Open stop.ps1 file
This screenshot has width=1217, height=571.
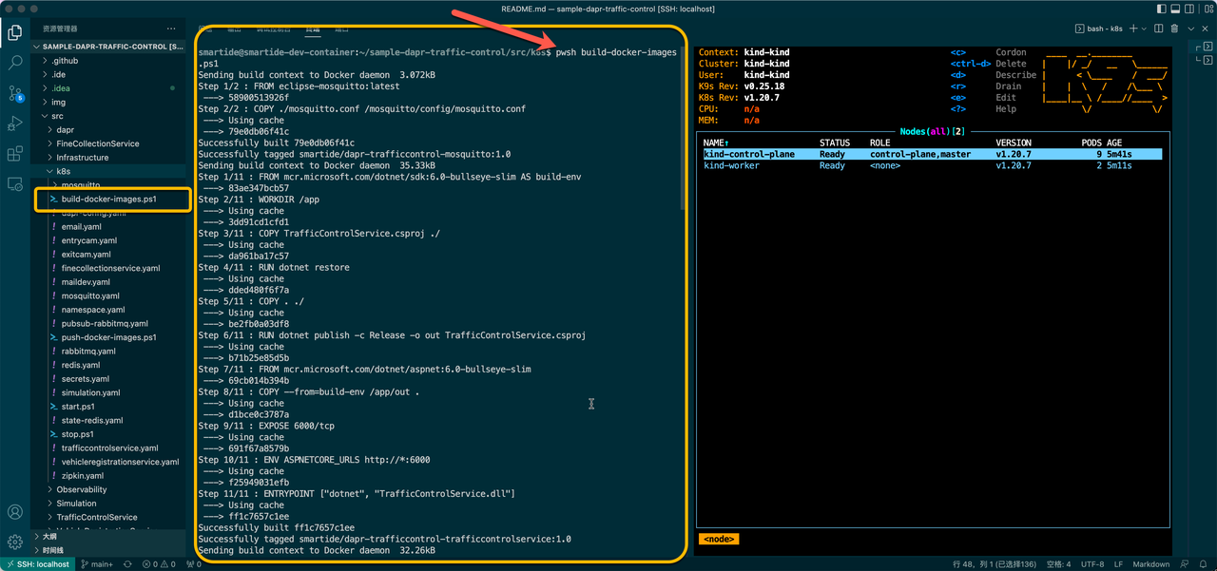[108, 434]
